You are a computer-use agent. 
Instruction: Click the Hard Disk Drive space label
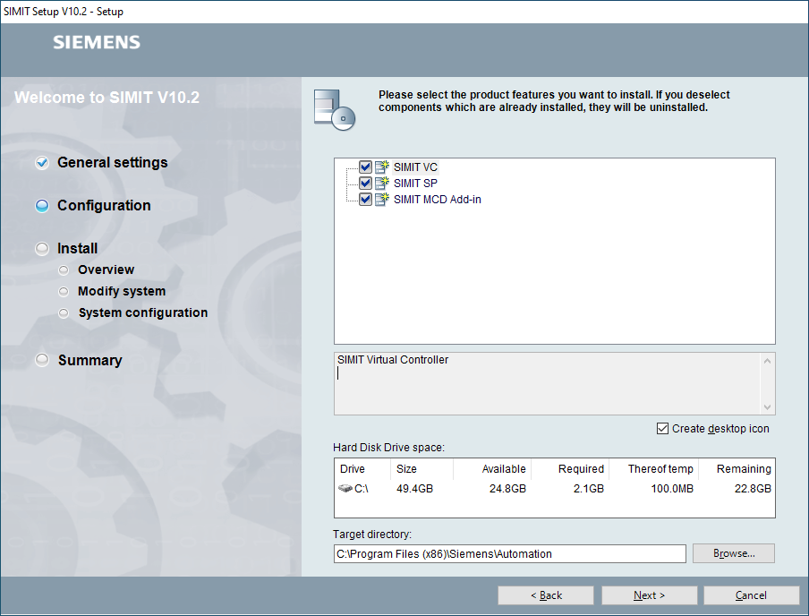pyautogui.click(x=388, y=447)
